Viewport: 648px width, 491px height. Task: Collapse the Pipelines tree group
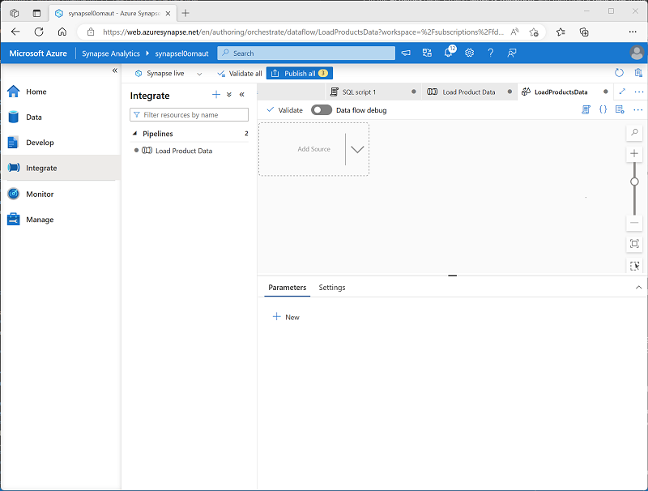[x=134, y=134]
